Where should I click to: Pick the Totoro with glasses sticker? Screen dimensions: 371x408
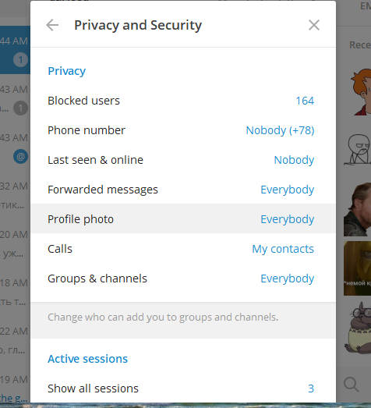pos(358,328)
